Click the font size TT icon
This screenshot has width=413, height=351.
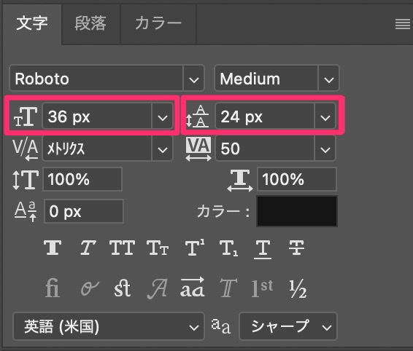[x=26, y=117]
